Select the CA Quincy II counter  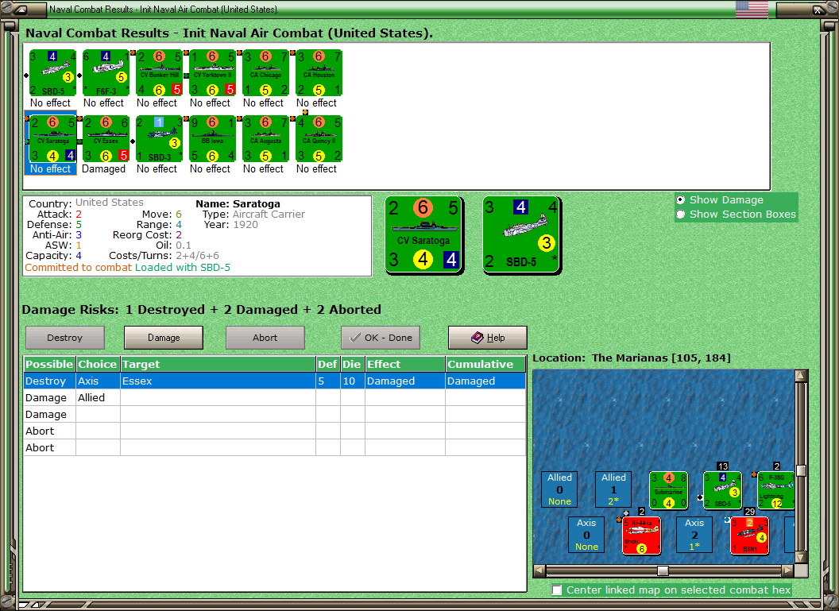tap(319, 138)
